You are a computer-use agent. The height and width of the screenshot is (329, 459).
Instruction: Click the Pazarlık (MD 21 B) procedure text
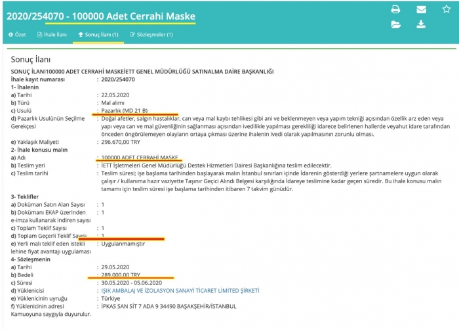click(125, 110)
